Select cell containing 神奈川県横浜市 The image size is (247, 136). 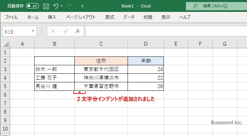click(x=101, y=78)
